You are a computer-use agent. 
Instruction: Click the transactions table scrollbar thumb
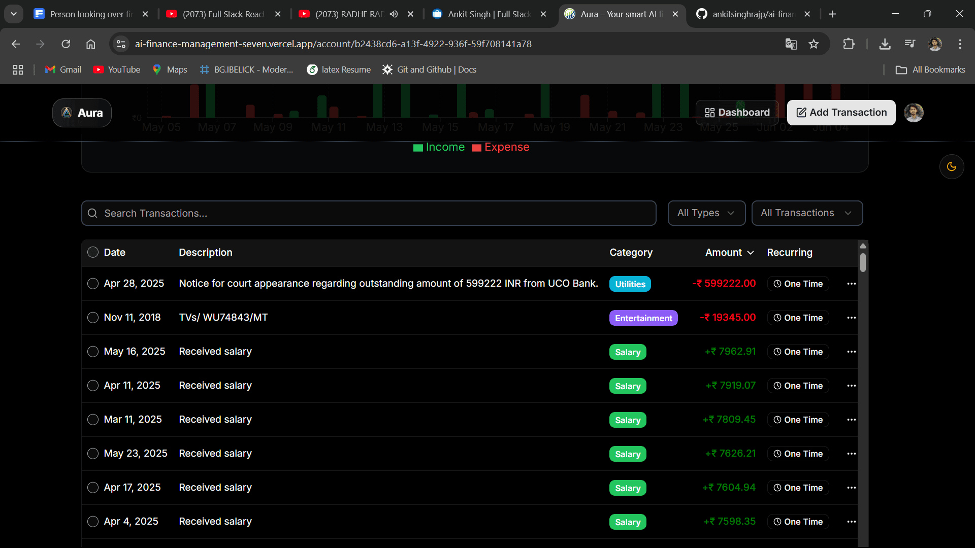(863, 262)
